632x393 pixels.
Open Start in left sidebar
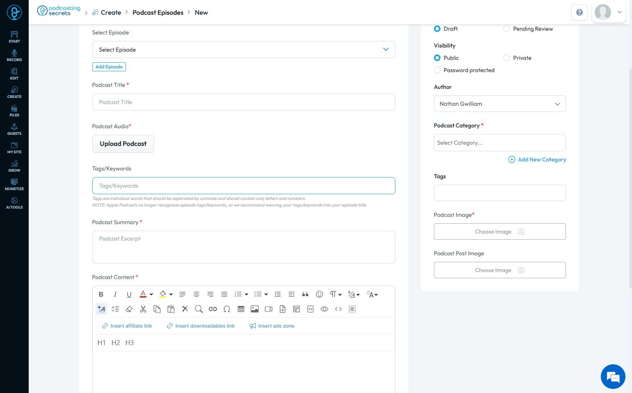[14, 37]
